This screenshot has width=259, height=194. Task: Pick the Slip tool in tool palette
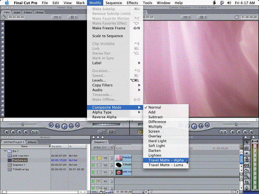[x=247, y=165]
